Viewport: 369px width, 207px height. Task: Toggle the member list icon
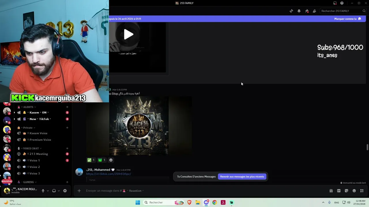(x=314, y=11)
